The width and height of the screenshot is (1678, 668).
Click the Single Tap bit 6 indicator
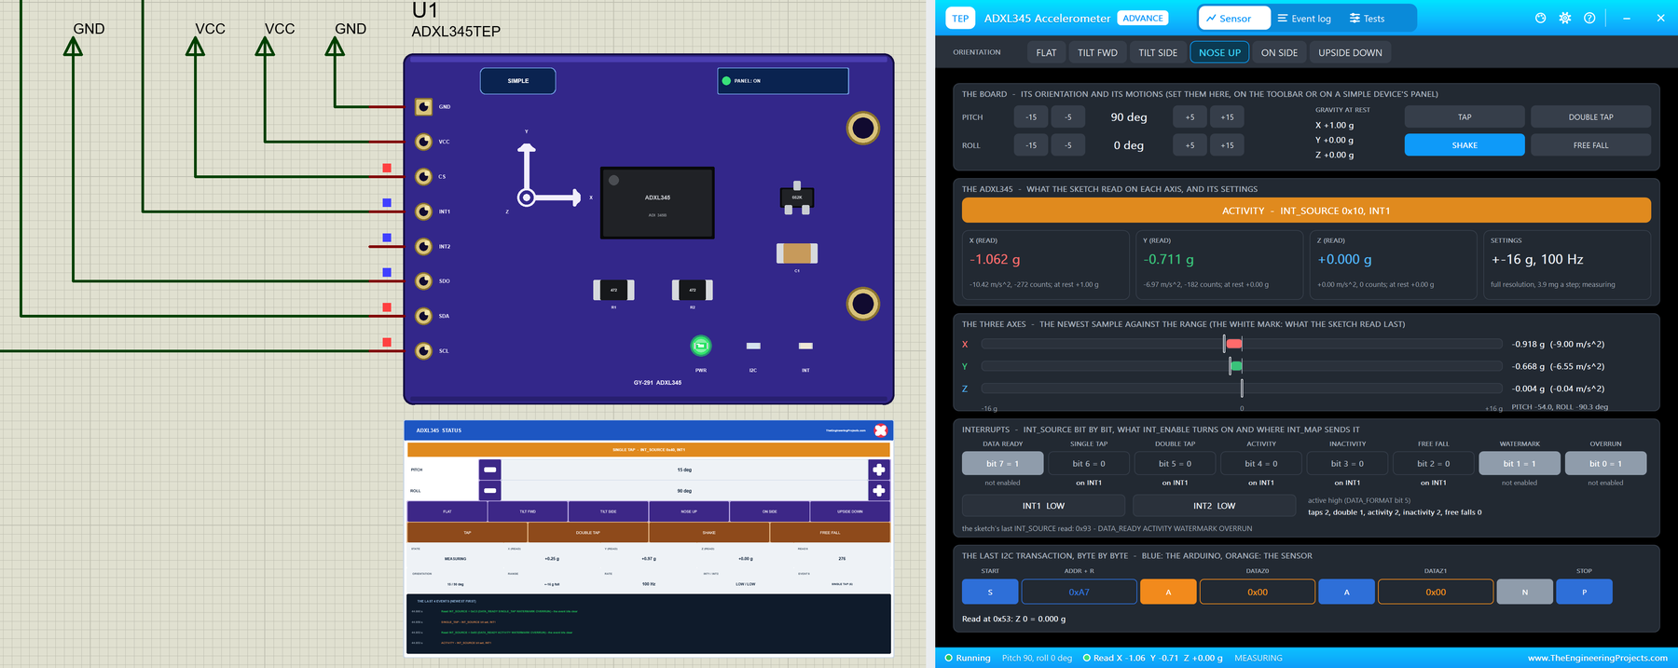[1088, 463]
